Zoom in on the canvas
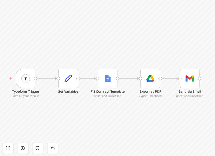The height and width of the screenshot is (156, 215). (23, 148)
